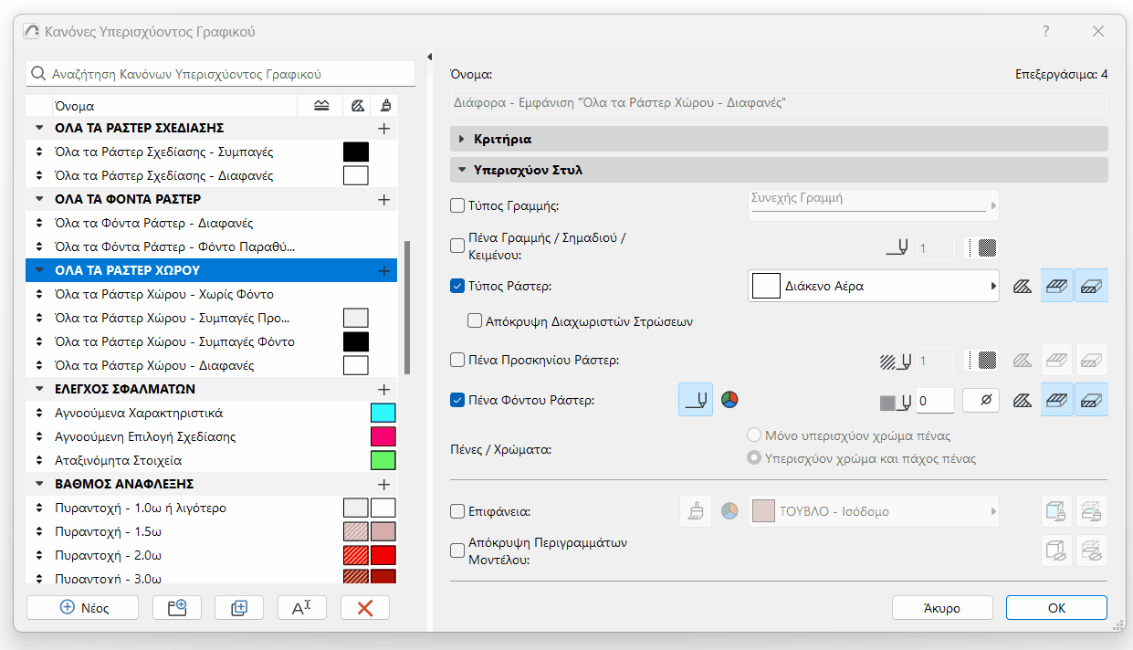This screenshot has height=650, width=1133.
Task: Click the pen color icon beside Πένα Φόντου Ράστερ
Action: point(696,400)
